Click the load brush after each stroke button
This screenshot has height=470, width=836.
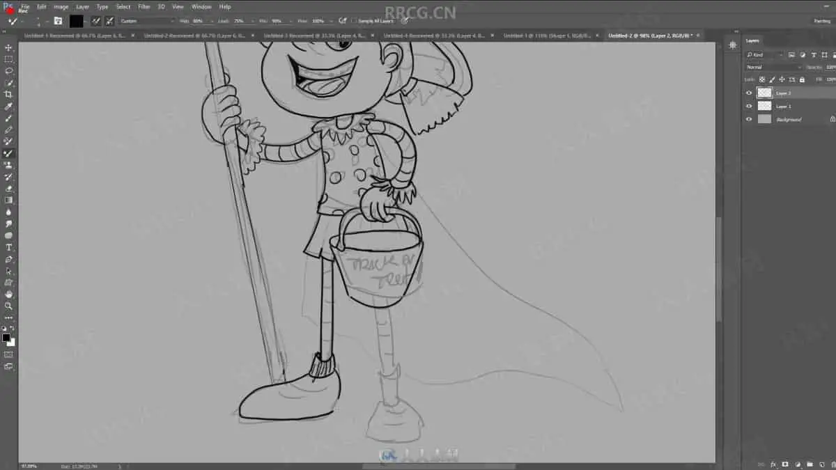tap(95, 21)
